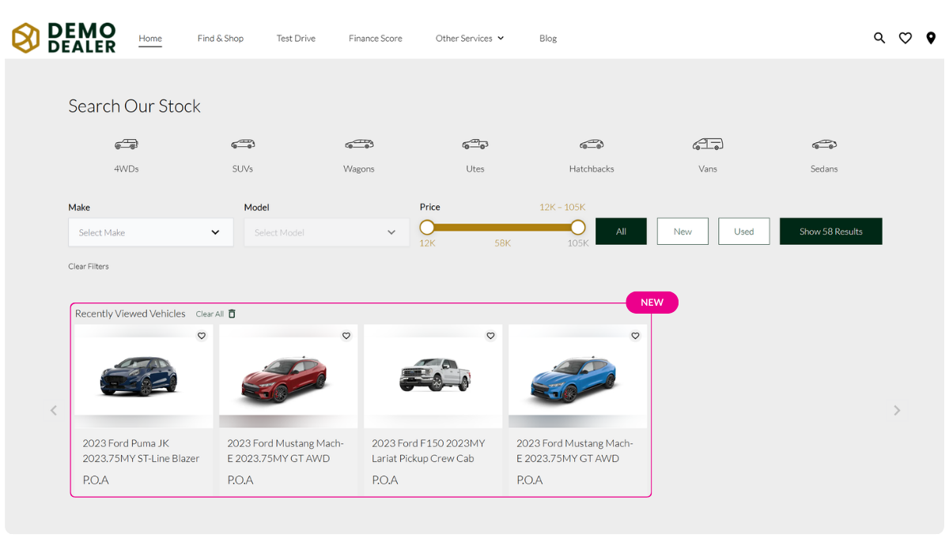Open the Ford F150 Lariat thumbnail
949x553 pixels.
433,376
